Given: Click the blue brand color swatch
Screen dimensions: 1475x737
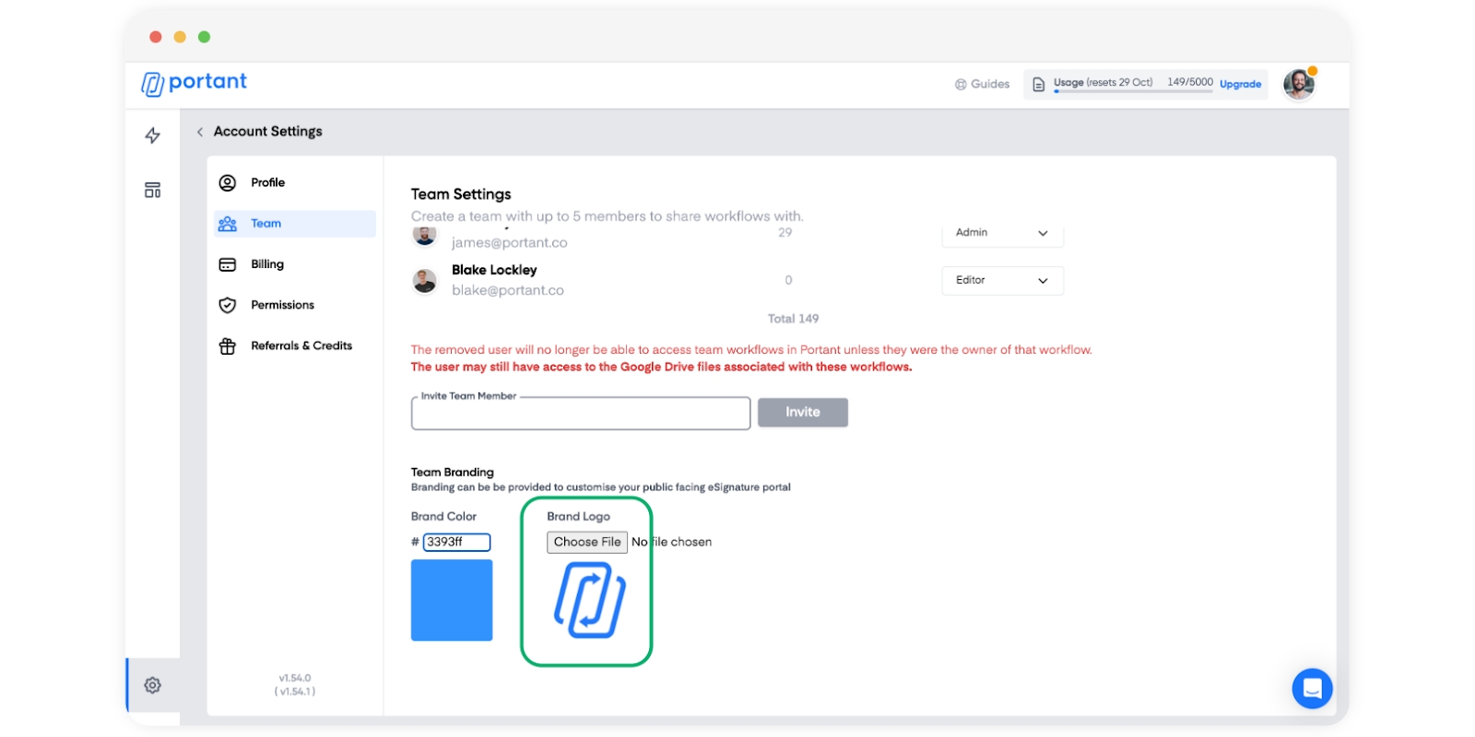Looking at the screenshot, I should point(452,600).
